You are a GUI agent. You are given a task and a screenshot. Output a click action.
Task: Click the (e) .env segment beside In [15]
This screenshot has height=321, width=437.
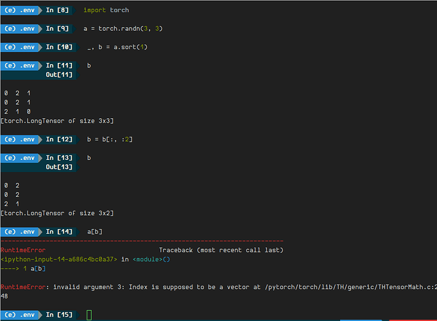pos(19,315)
